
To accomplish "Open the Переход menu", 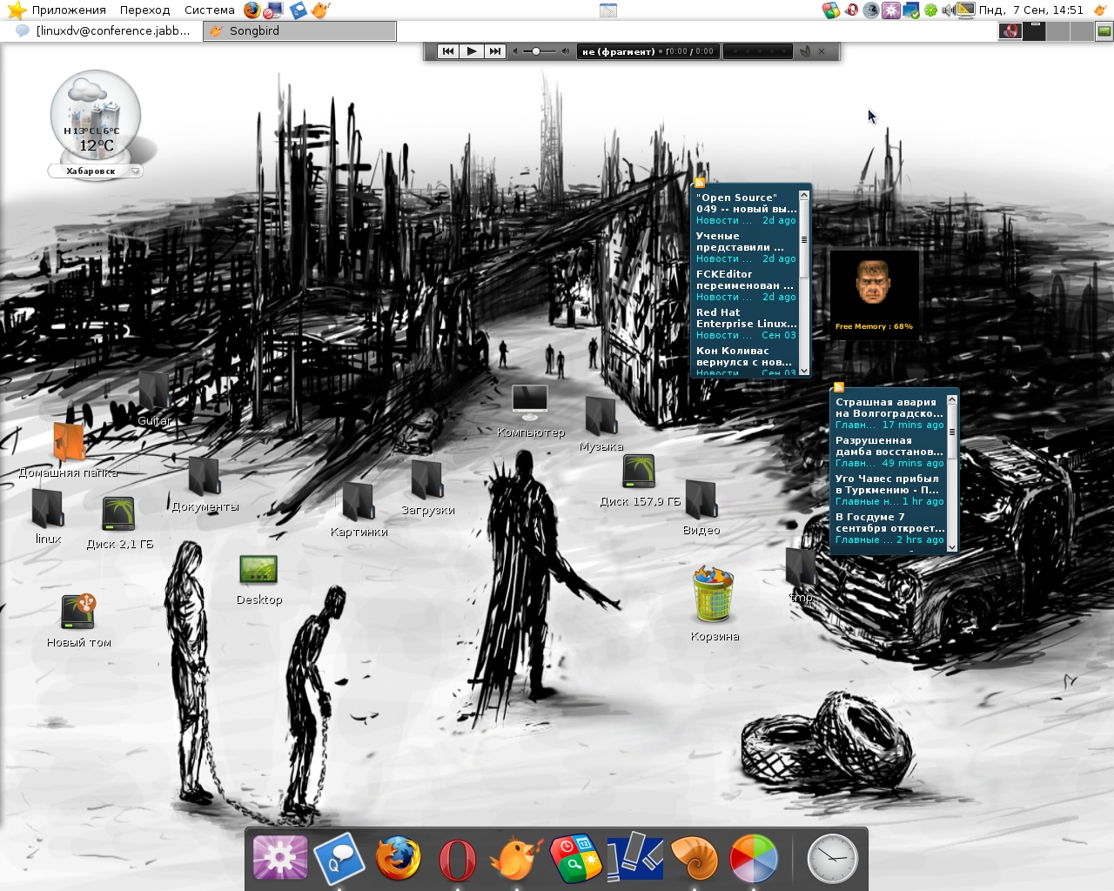I will [144, 10].
